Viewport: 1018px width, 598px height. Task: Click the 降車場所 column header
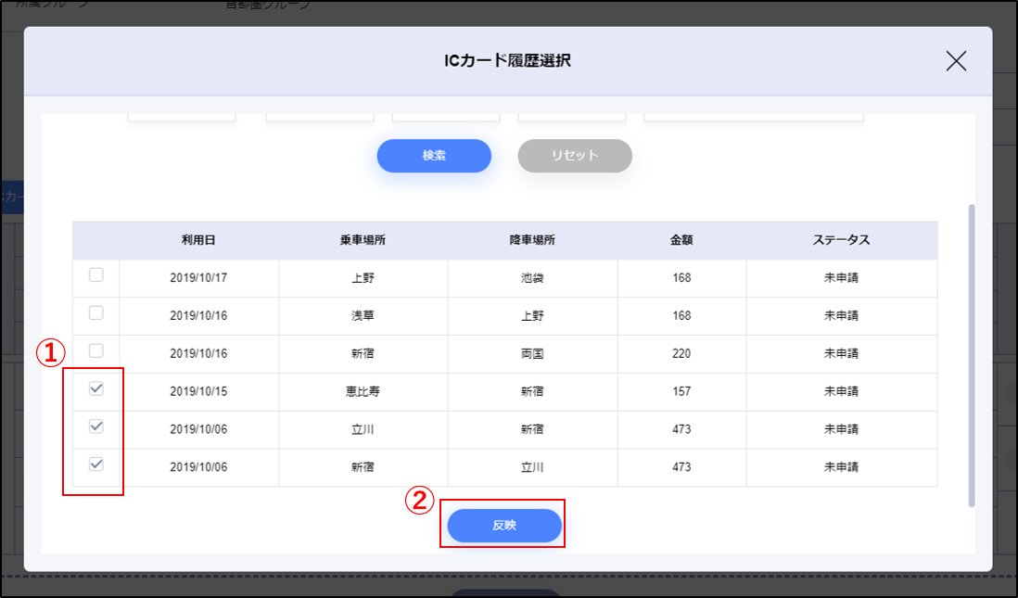click(x=532, y=240)
